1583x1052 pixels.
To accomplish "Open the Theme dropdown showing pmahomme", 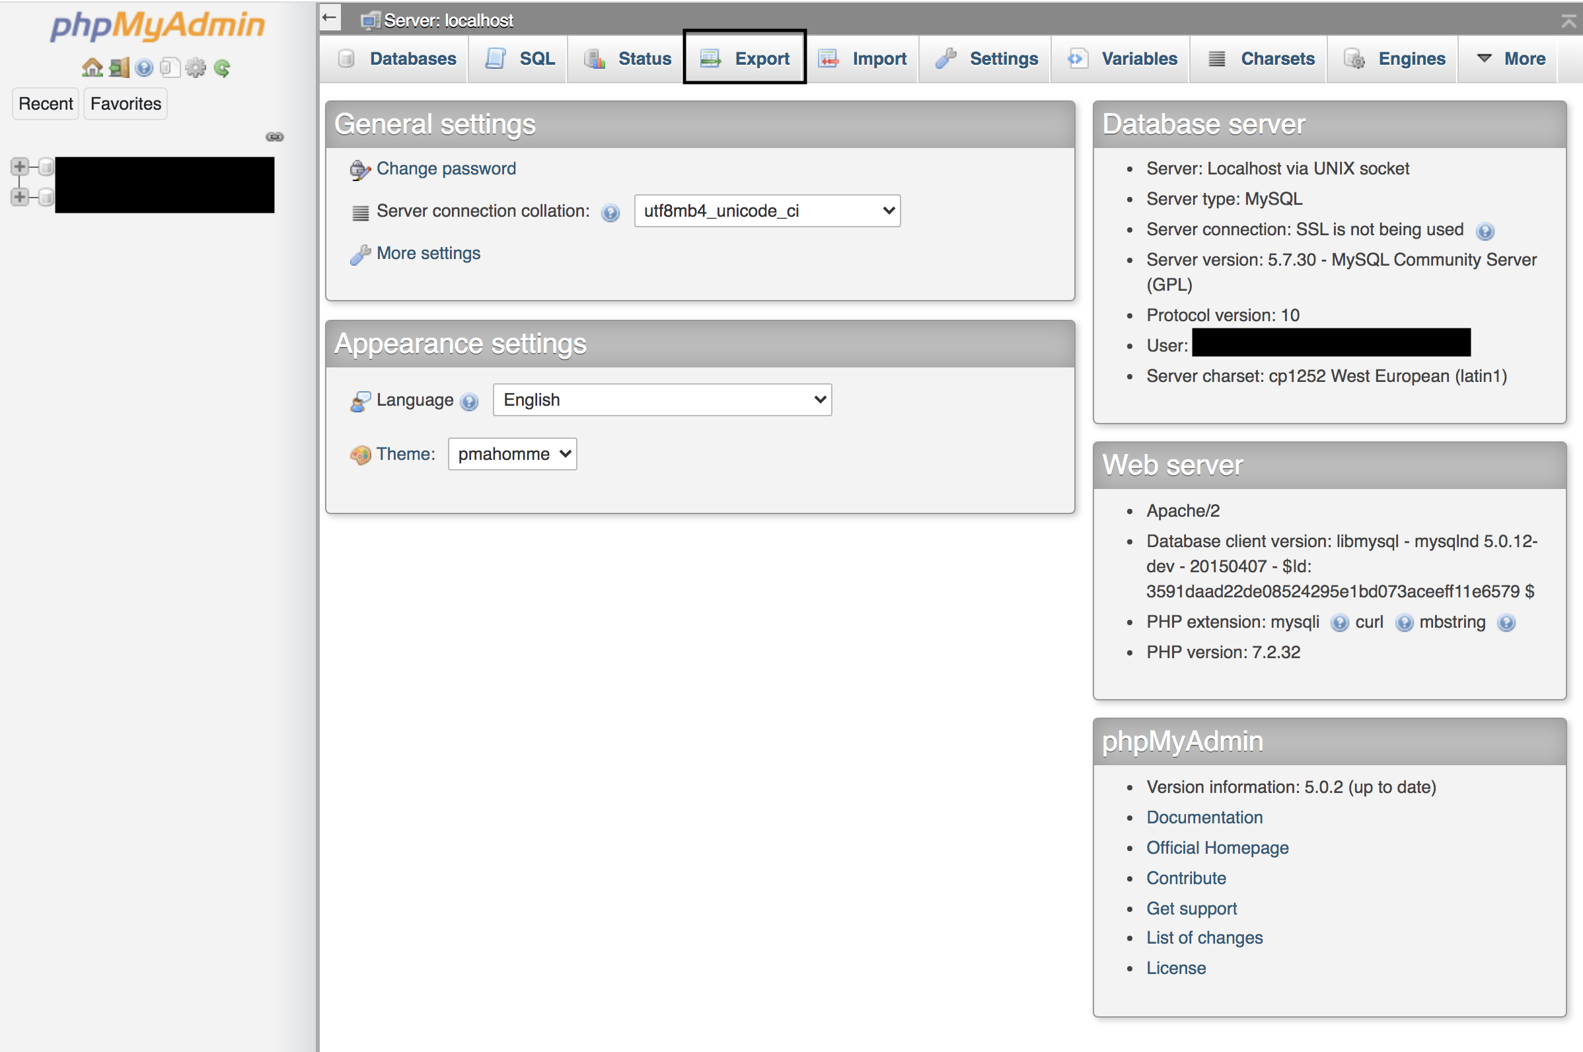I will tap(513, 454).
